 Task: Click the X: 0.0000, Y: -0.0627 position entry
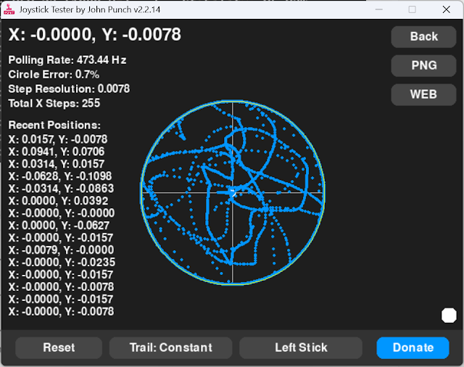tap(59, 226)
